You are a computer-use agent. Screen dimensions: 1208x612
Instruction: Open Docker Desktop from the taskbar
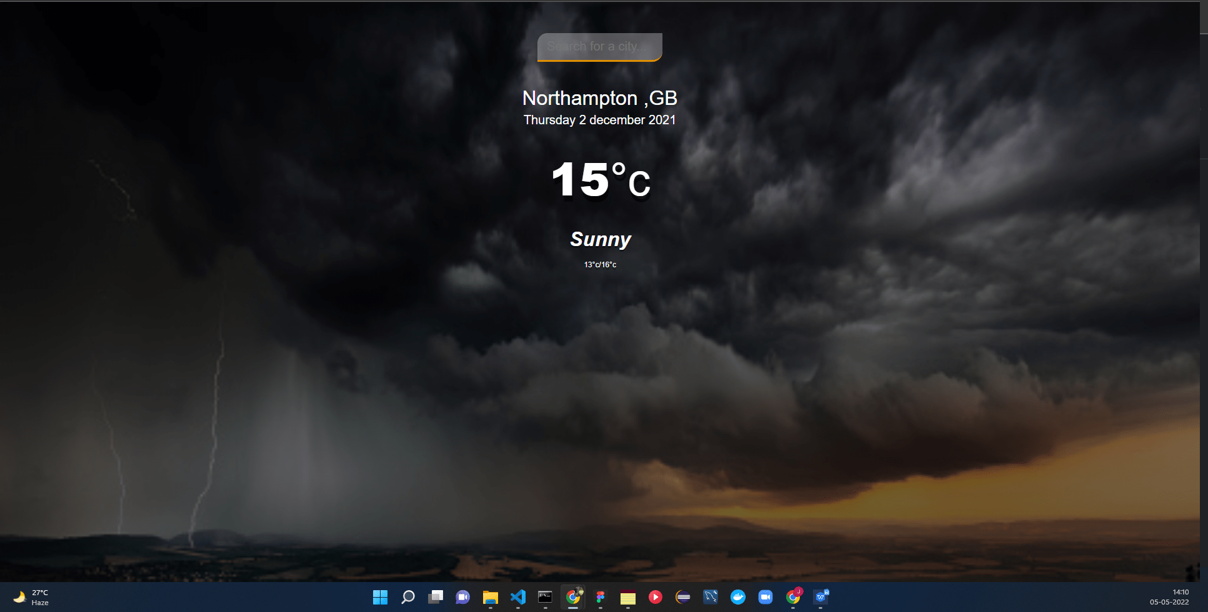[737, 598]
